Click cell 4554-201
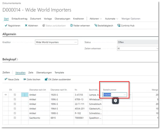Viewport: 161px width, 130px height. (80, 109)
